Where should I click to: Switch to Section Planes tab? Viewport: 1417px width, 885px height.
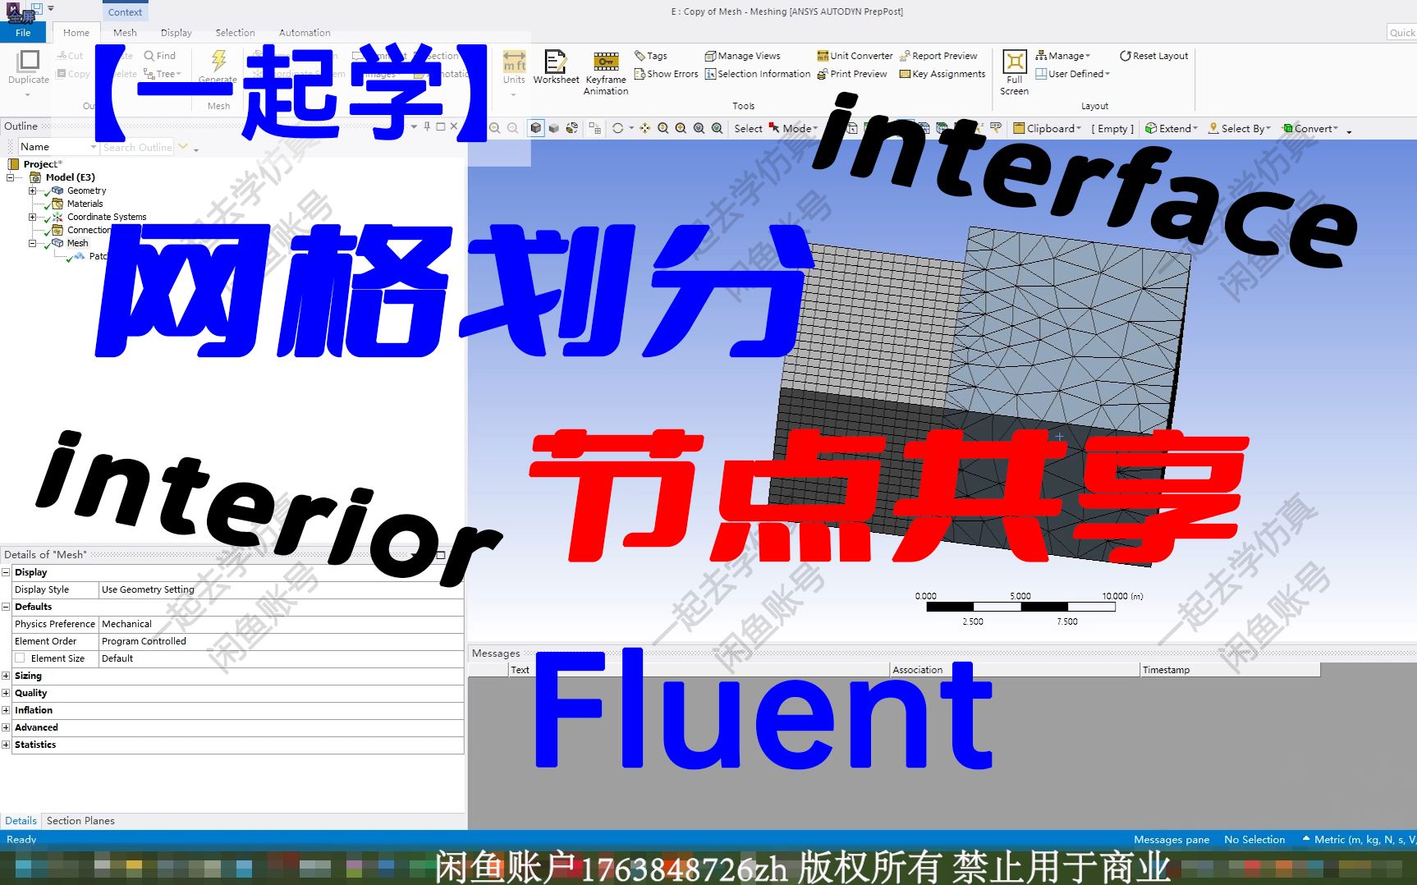[80, 821]
